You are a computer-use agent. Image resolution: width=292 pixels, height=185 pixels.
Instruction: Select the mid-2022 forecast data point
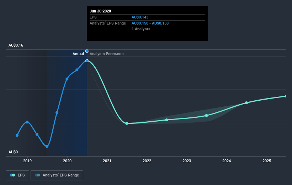coord(167,120)
